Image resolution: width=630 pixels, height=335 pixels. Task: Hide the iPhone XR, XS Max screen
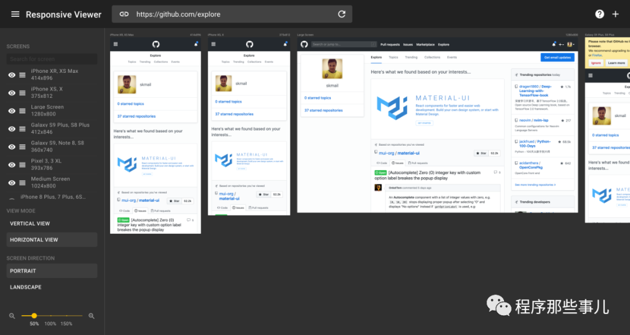12,75
